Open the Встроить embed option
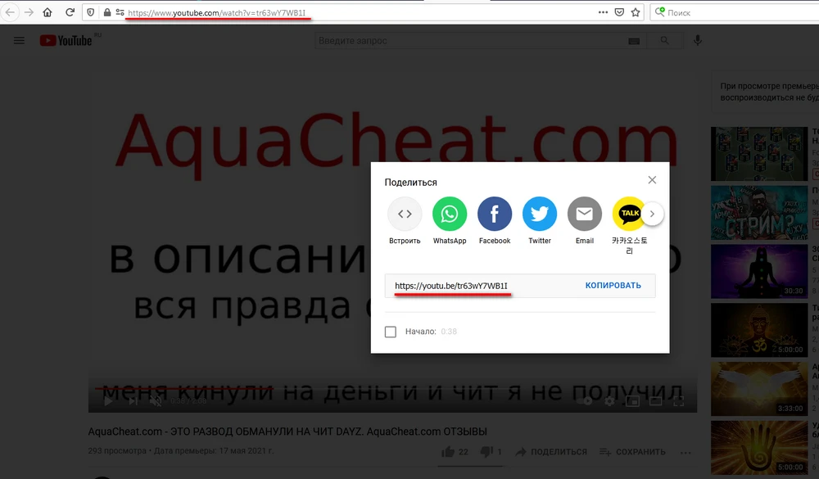This screenshot has width=819, height=479. click(404, 215)
